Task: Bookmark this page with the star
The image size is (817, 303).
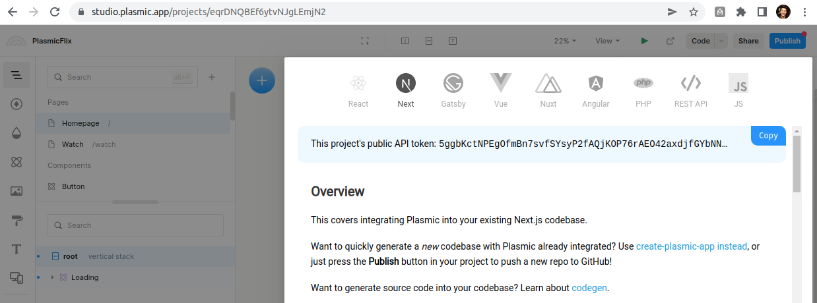Action: click(x=694, y=12)
